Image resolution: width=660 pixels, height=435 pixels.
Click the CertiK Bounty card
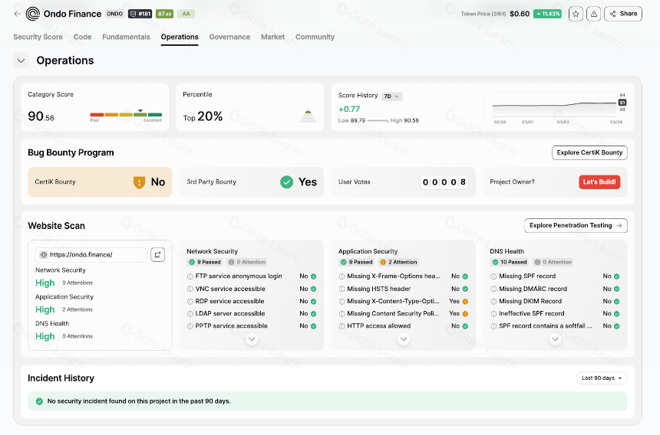100,182
